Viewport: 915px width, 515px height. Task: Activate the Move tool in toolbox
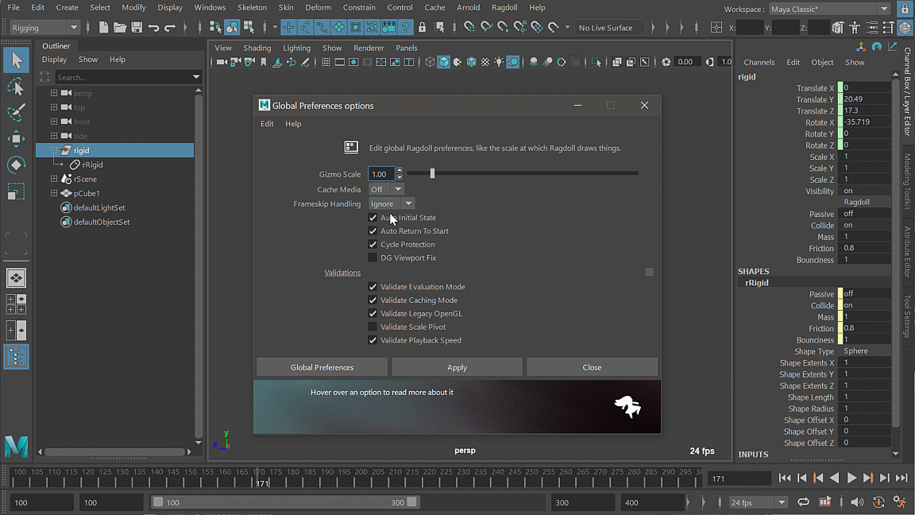click(16, 138)
